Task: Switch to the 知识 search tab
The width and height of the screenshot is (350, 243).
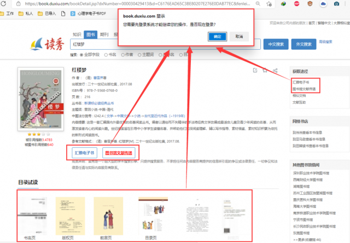Action: click(77, 34)
